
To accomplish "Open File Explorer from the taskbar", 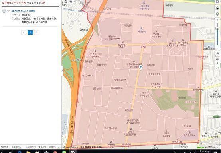I will (x=28, y=152).
